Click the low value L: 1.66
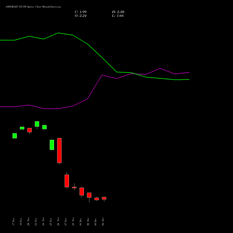 [x=118, y=16]
